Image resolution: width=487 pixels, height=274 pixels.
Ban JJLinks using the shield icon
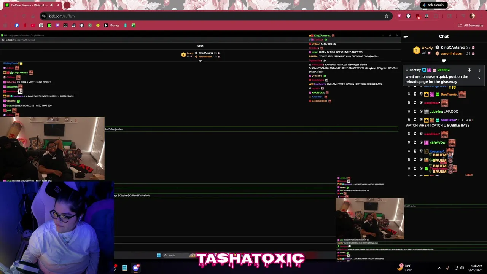click(x=421, y=111)
